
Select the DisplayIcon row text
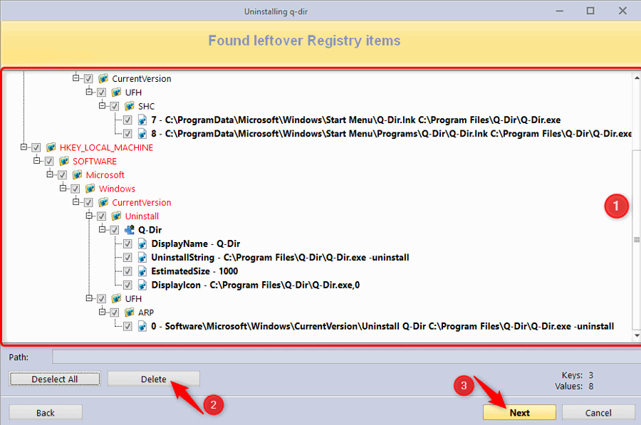pos(256,285)
